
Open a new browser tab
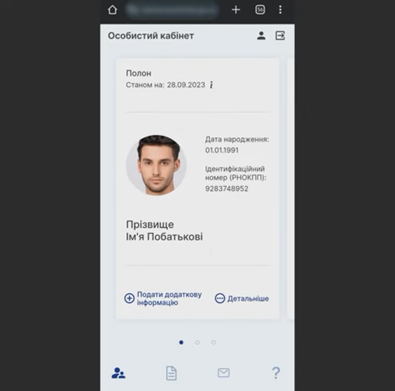point(236,10)
